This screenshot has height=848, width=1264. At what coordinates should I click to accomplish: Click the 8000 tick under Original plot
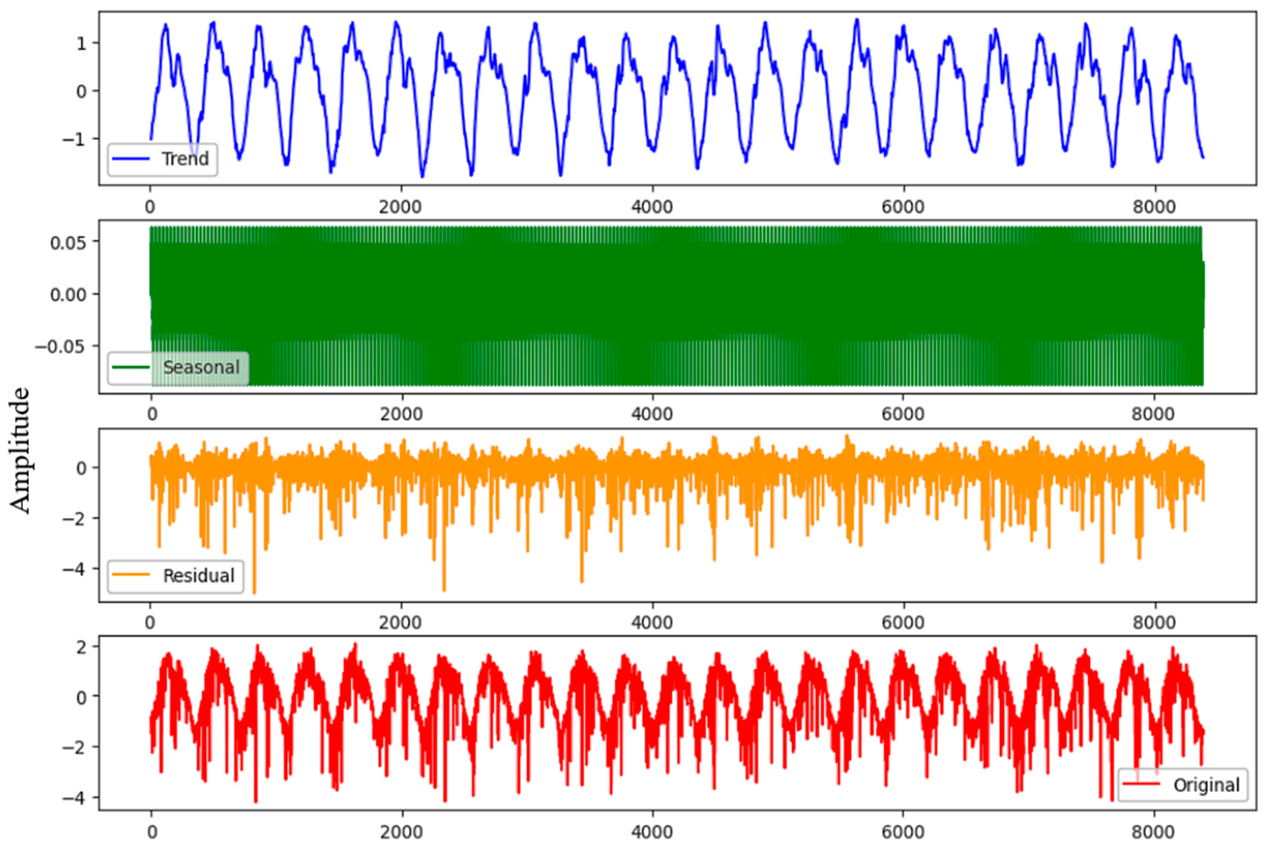click(x=1154, y=831)
